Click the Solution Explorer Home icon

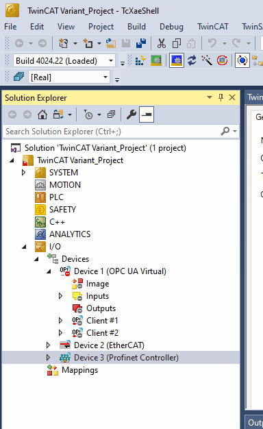pos(42,114)
